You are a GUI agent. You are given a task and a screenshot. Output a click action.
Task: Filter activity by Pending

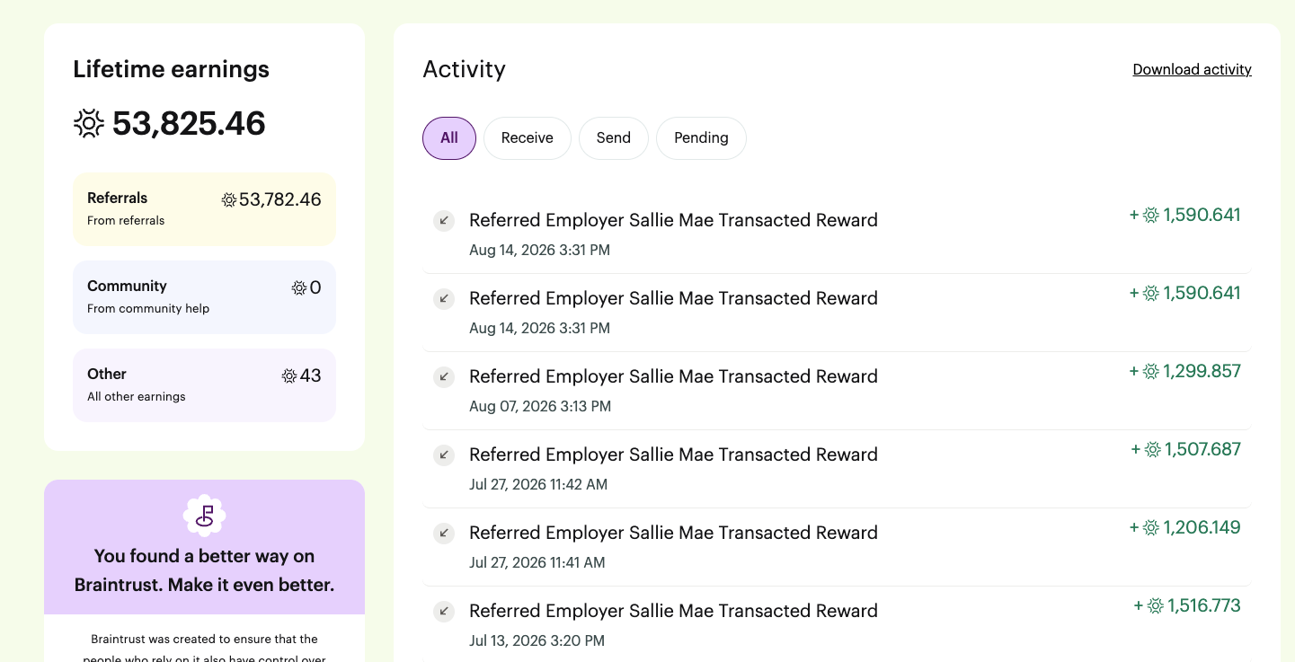point(701,138)
